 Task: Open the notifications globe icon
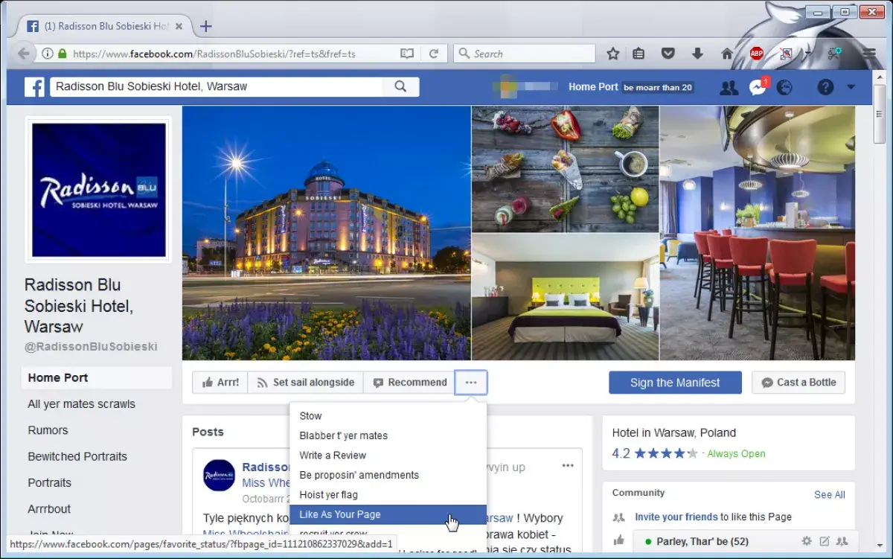[x=784, y=87]
